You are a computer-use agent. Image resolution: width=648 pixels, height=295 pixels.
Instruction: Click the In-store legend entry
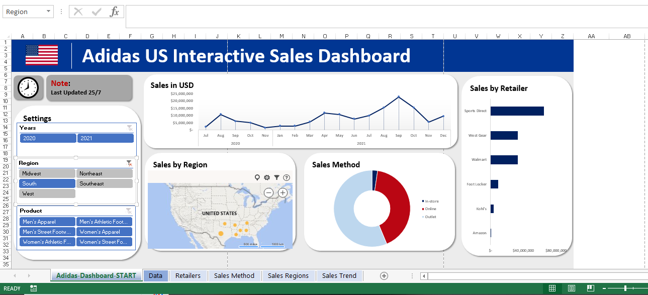[430, 201]
